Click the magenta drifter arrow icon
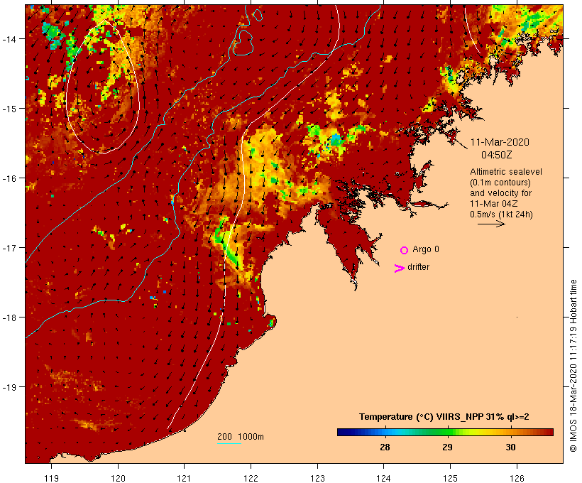582x483 pixels. [399, 268]
